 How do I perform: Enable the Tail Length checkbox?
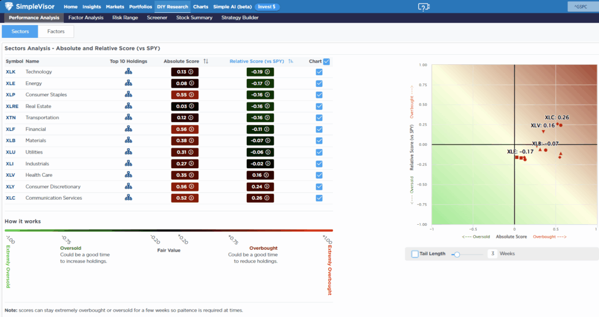point(415,254)
